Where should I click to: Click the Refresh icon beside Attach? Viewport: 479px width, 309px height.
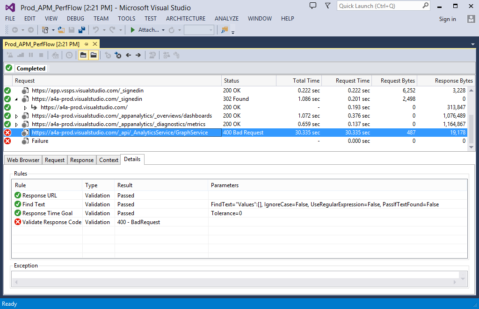[172, 30]
